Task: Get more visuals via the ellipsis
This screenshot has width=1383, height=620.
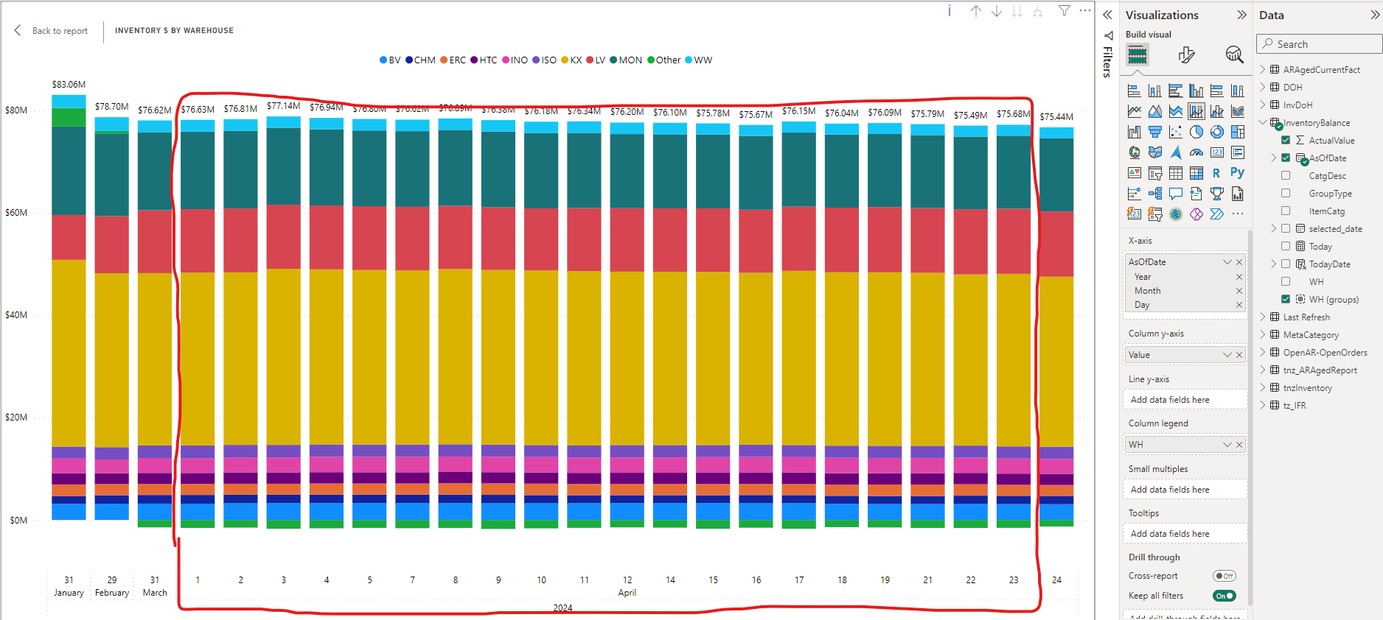Action: pos(1238,214)
